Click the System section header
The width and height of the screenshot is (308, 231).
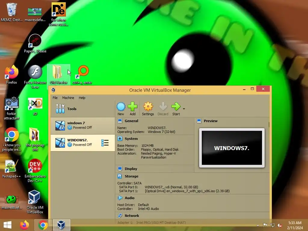tap(131, 139)
